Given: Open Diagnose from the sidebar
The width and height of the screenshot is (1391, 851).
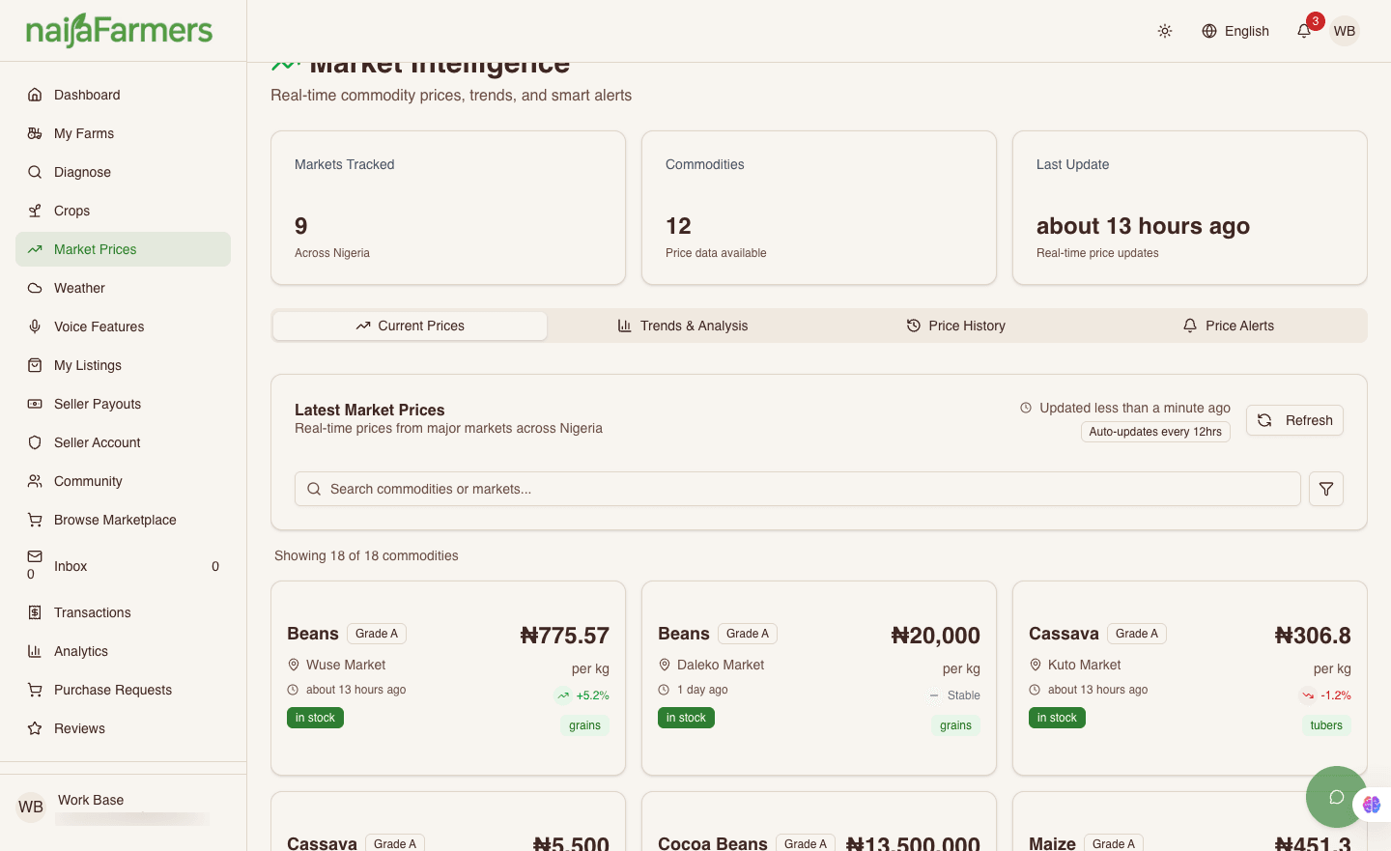Looking at the screenshot, I should pos(82,172).
